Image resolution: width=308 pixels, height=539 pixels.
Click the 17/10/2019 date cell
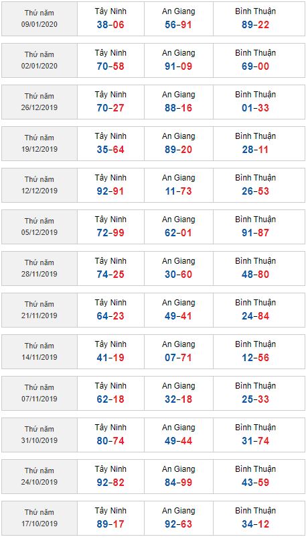click(x=40, y=518)
